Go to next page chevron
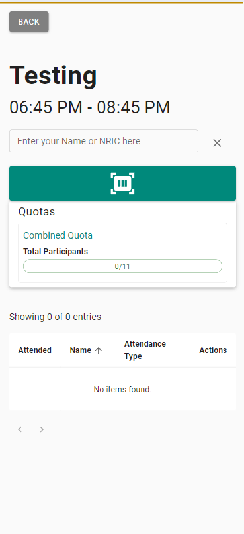This screenshot has width=244, height=534. (x=42, y=429)
